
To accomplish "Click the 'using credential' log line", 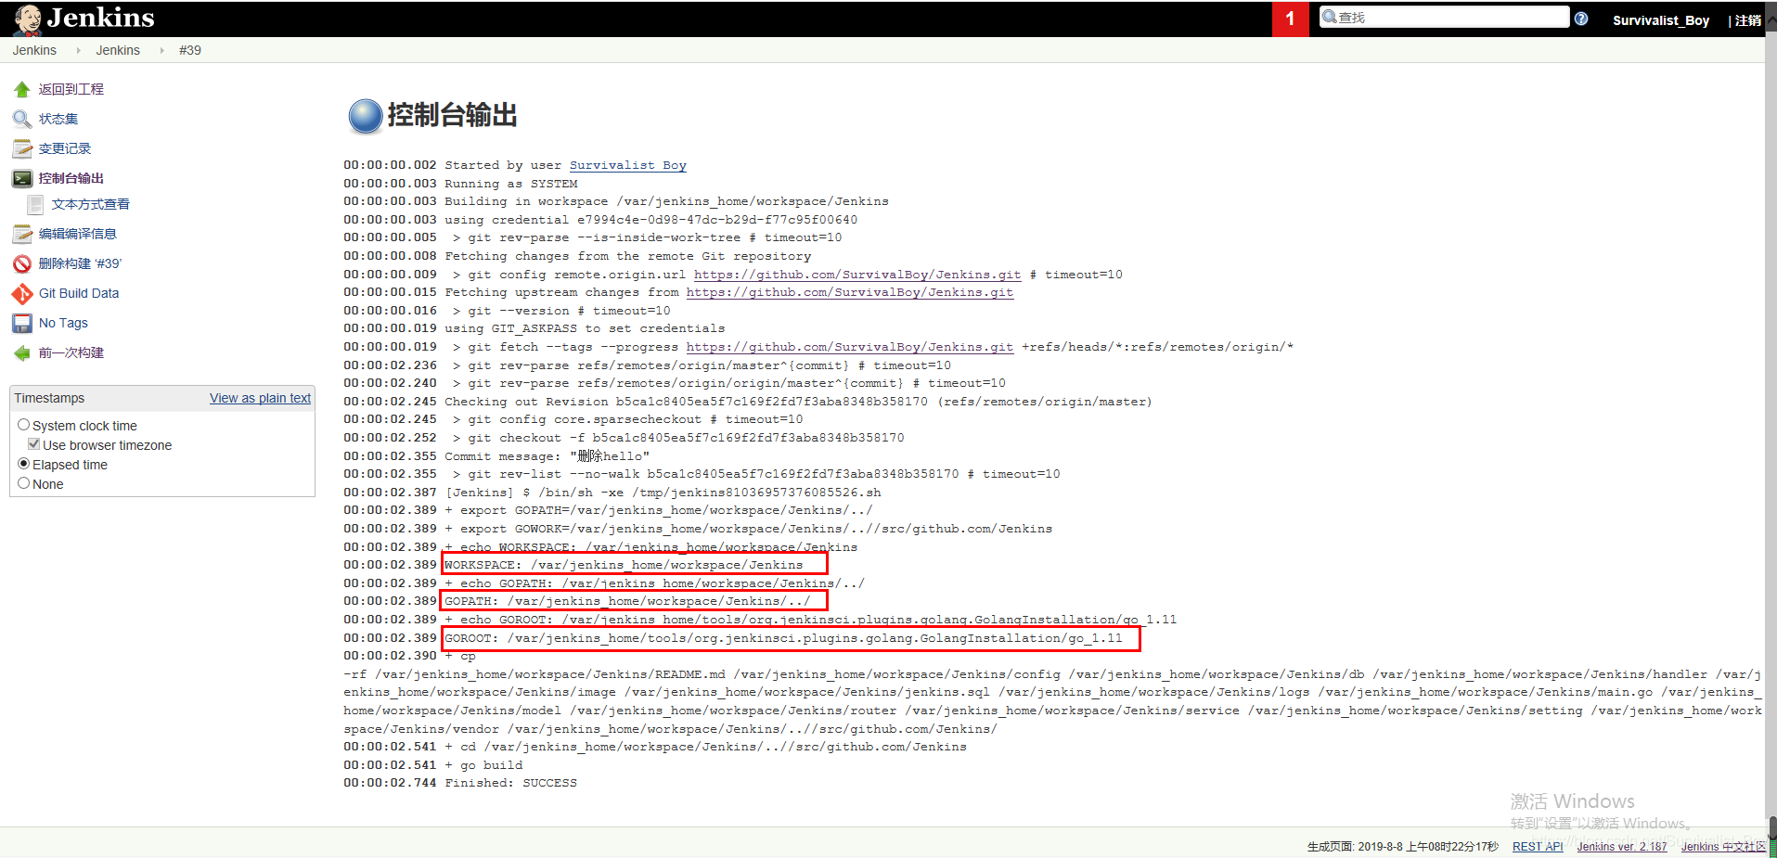I will pyautogui.click(x=650, y=220).
